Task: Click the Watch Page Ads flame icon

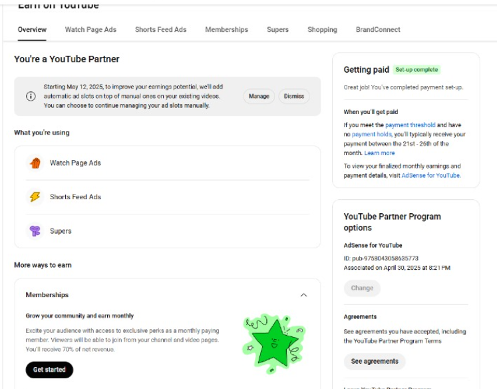Action: coord(35,163)
